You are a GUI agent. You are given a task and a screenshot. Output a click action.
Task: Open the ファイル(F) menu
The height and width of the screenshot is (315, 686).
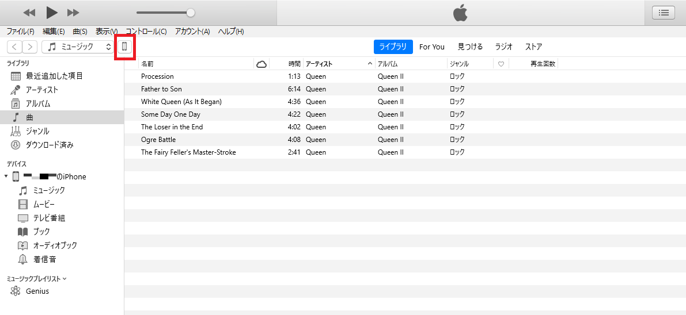click(x=21, y=32)
